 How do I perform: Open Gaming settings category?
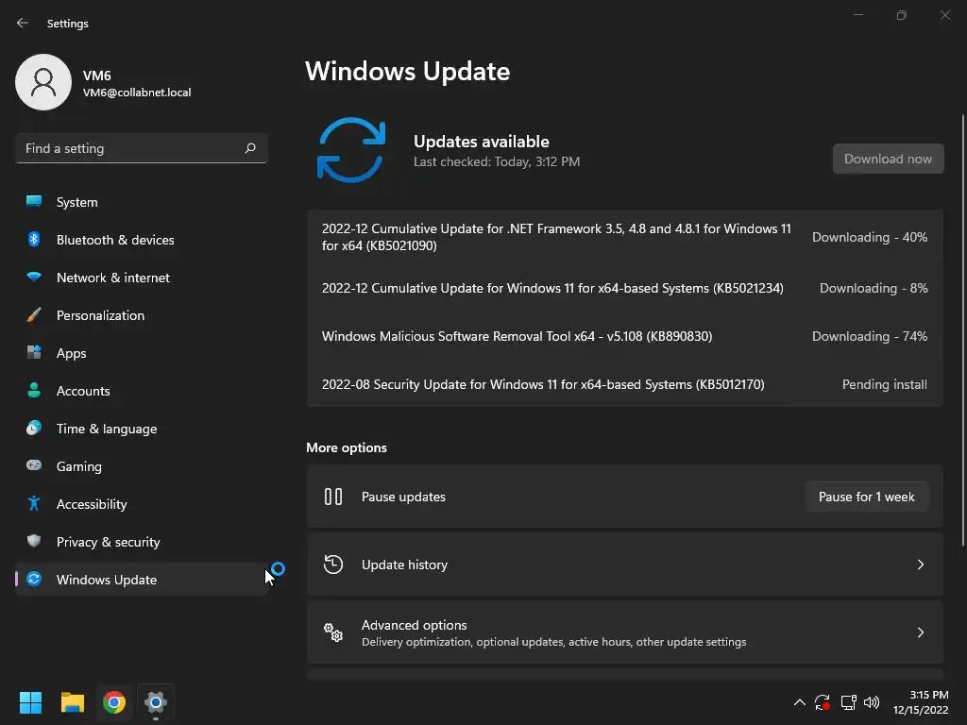click(142, 465)
